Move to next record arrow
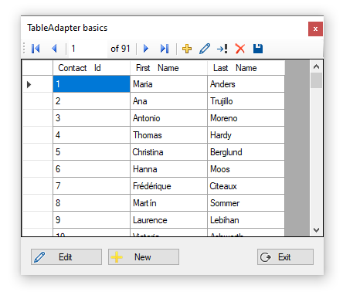This screenshot has height=292, width=343. [146, 49]
